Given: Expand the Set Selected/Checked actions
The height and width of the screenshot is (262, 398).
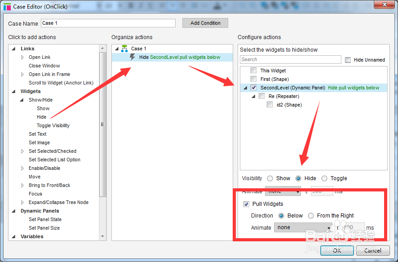Looking at the screenshot, I should (x=22, y=151).
